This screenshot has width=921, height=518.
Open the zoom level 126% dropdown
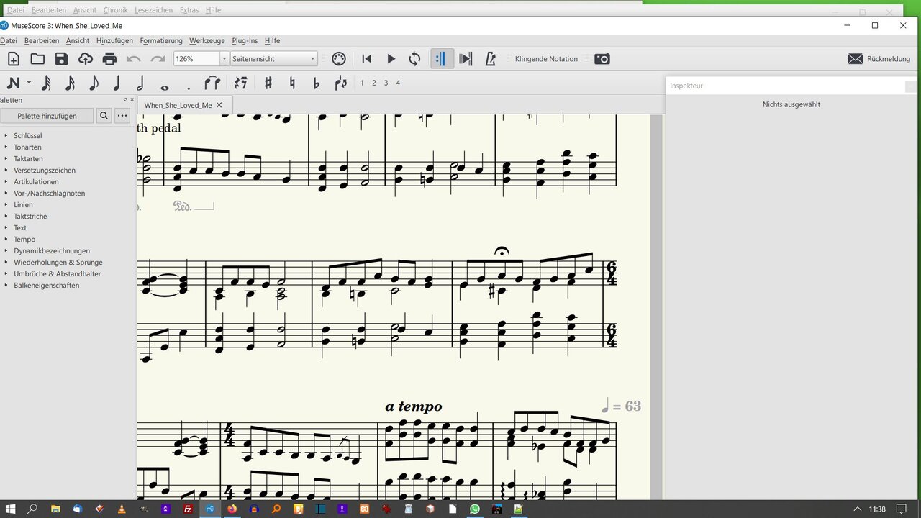coord(224,59)
